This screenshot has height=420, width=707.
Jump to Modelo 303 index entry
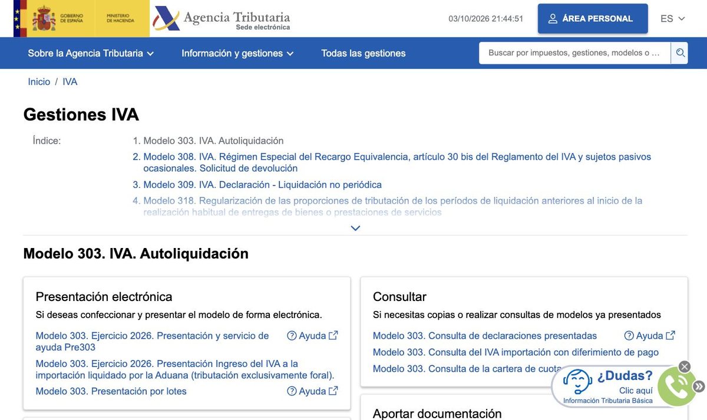pos(213,141)
